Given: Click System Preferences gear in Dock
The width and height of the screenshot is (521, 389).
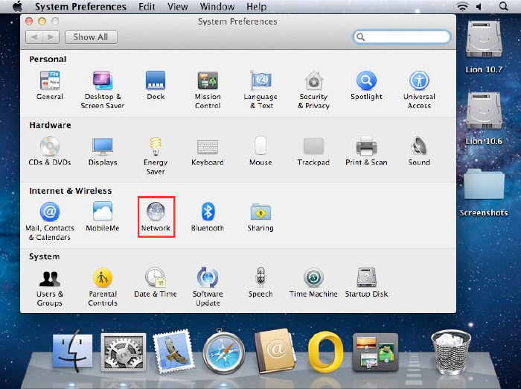Looking at the screenshot, I should click(x=124, y=352).
